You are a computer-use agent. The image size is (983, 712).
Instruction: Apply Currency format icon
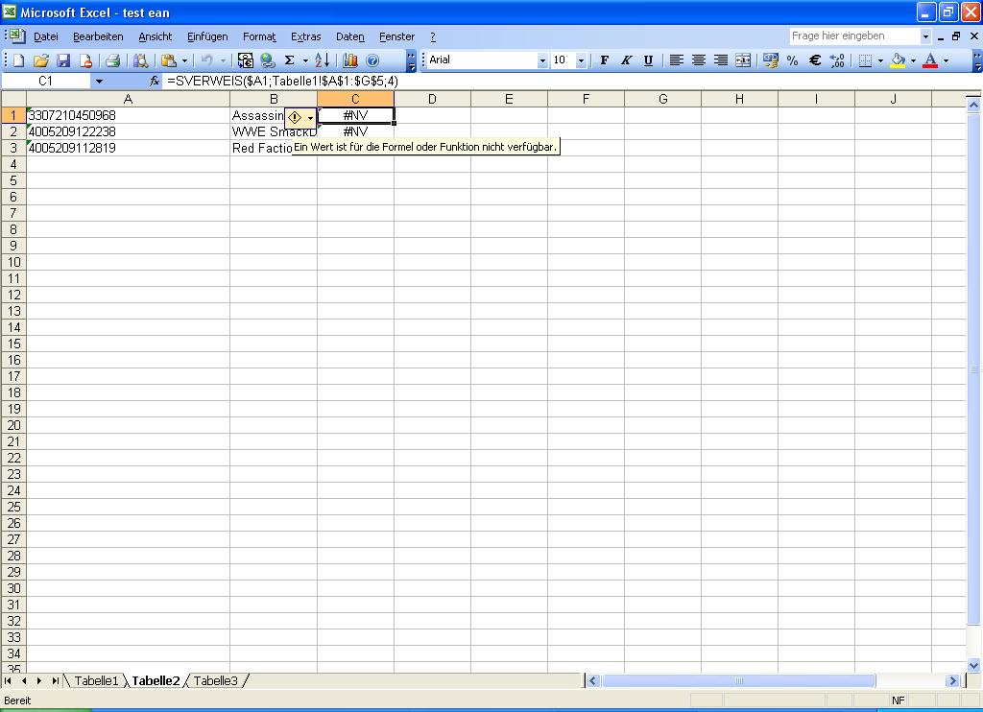click(x=771, y=60)
